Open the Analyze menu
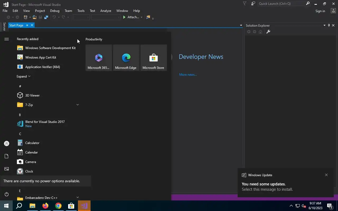 click(x=106, y=11)
